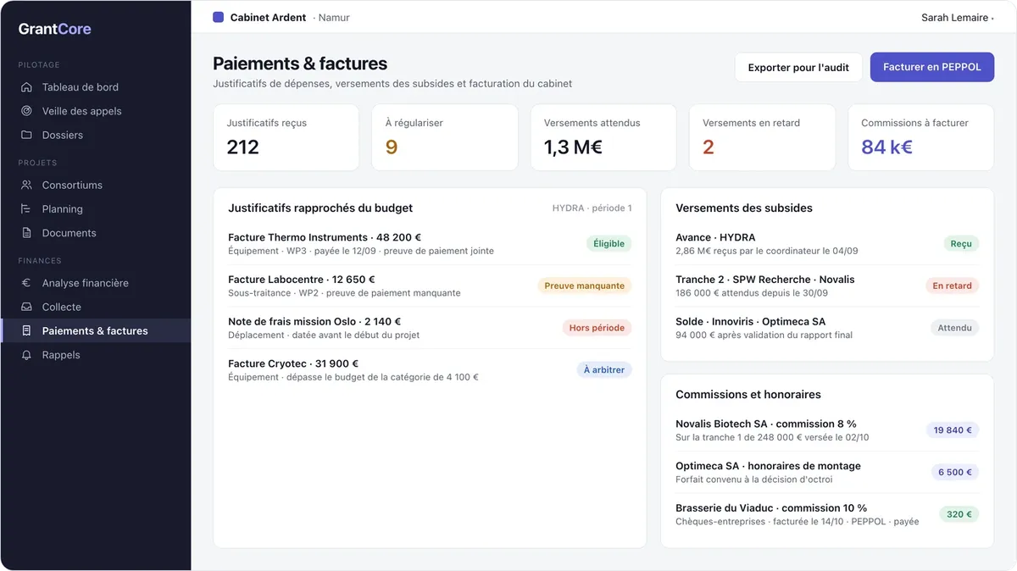The height and width of the screenshot is (571, 1017).
Task: Click the Commissions et honoraires heading
Action: [748, 394]
